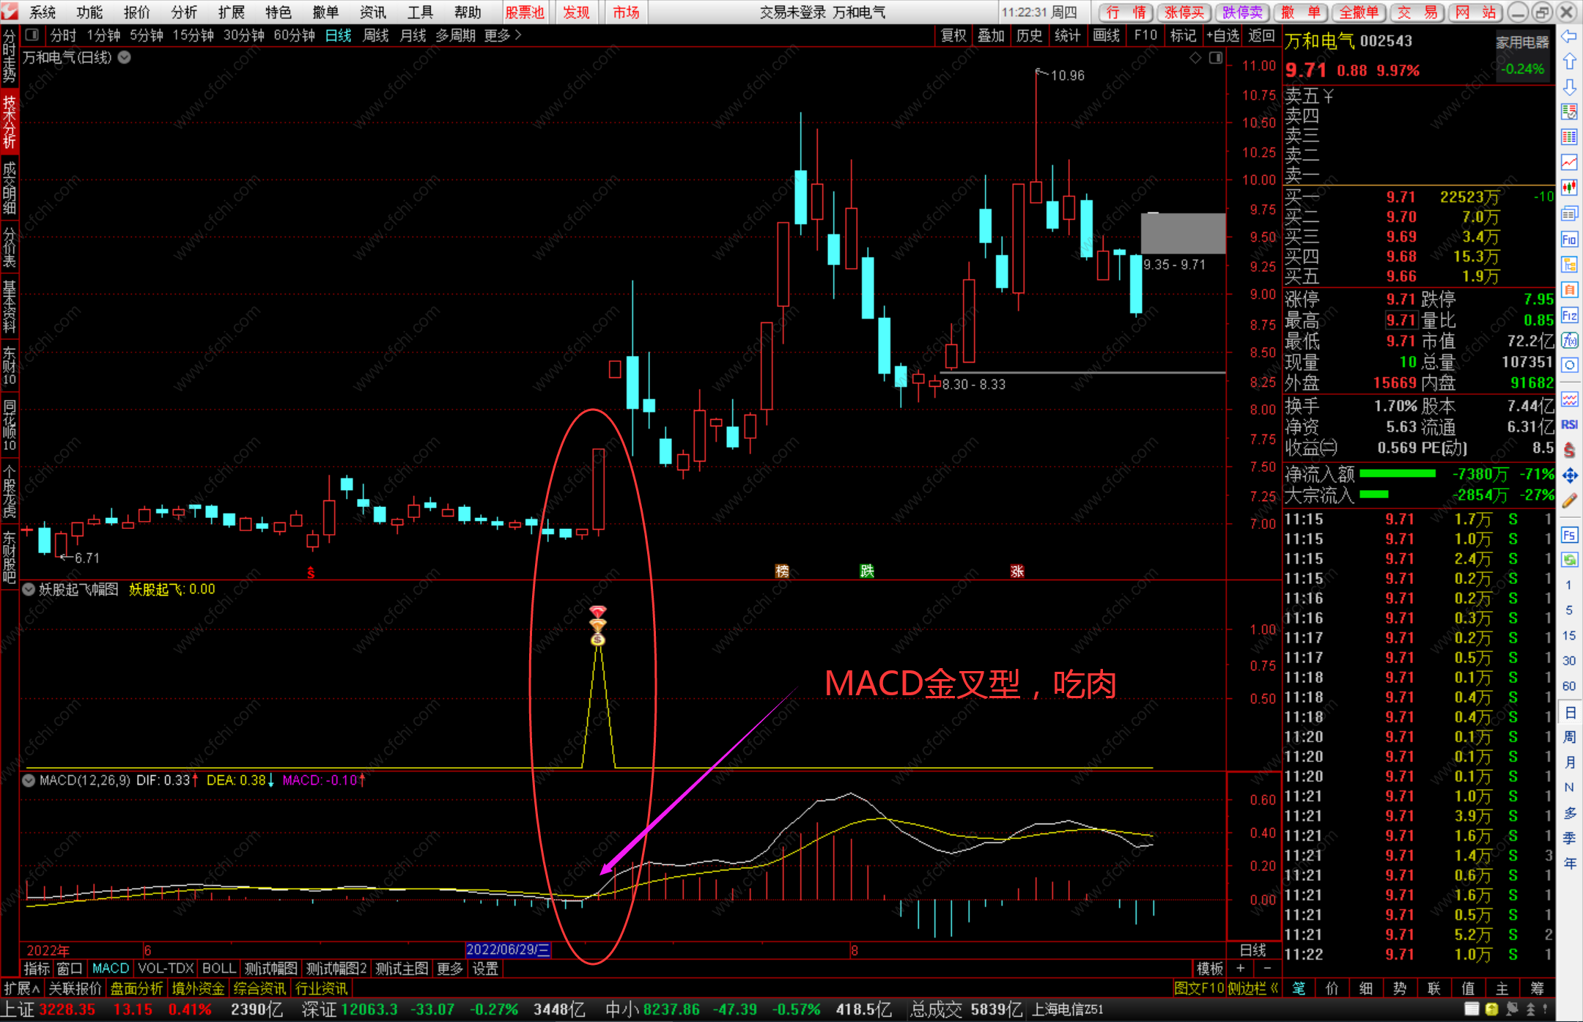Expand the MACD indicator panel dropdown
This screenshot has width=1583, height=1022.
[x=29, y=780]
